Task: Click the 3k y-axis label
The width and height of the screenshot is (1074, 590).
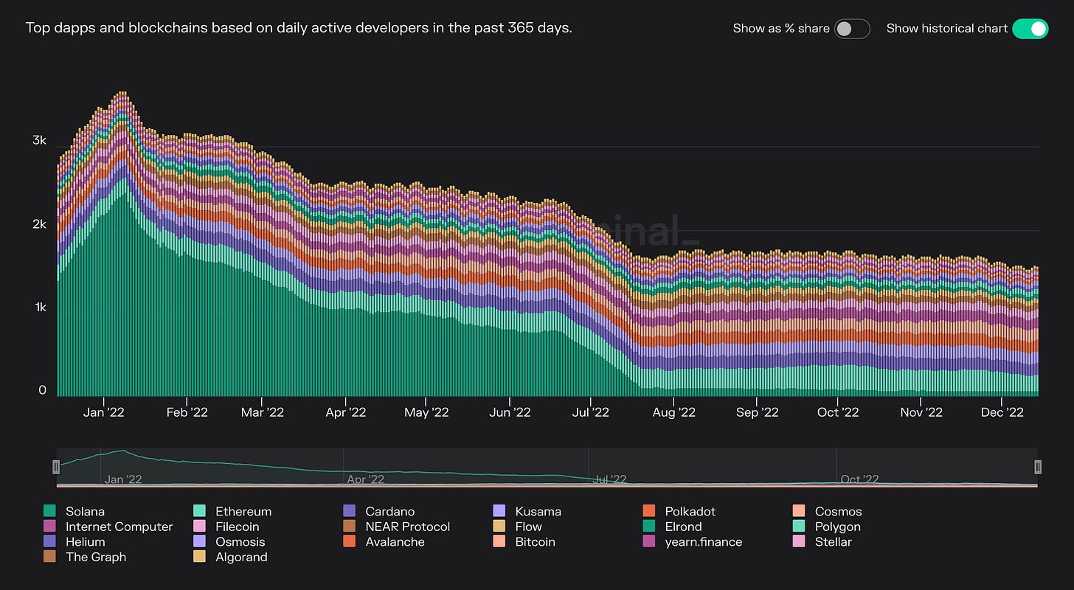Action: (40, 140)
